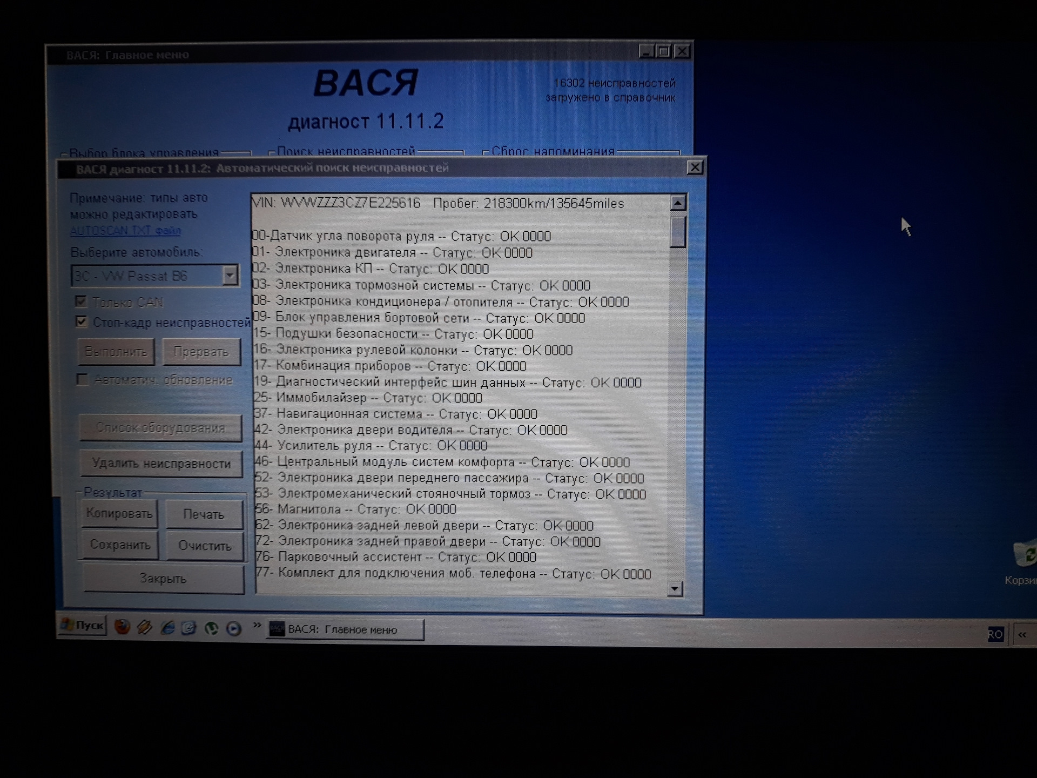This screenshot has height=778, width=1037.
Task: Select the VIN and Пробег line
Action: 437,203
